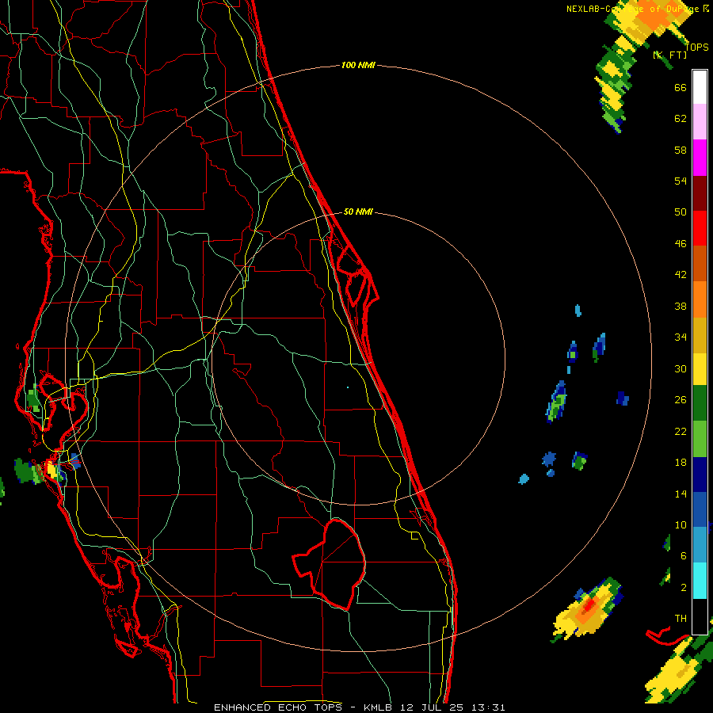Click the bright red legend swatch
Screen dimensions: 713x713
click(700, 228)
